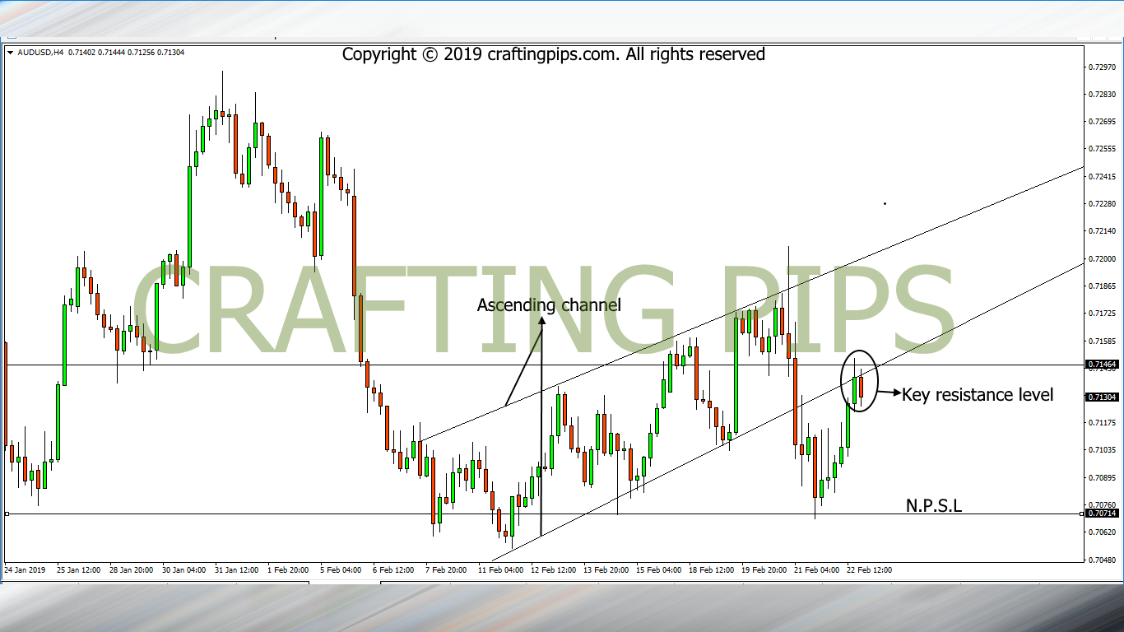This screenshot has width=1124, height=632.
Task: Click the '21 Feb 04:00' time label
Action: (815, 569)
